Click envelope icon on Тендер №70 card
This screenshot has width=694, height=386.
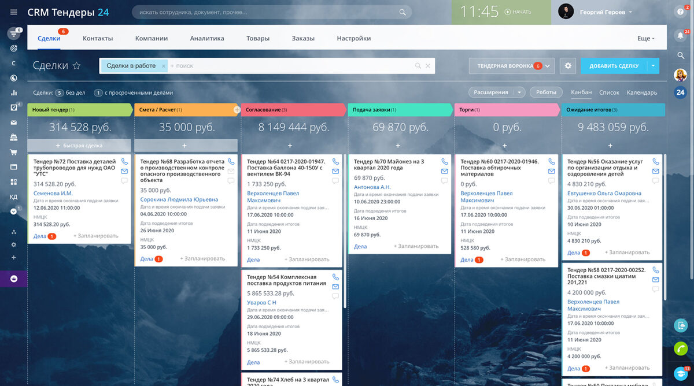point(445,171)
